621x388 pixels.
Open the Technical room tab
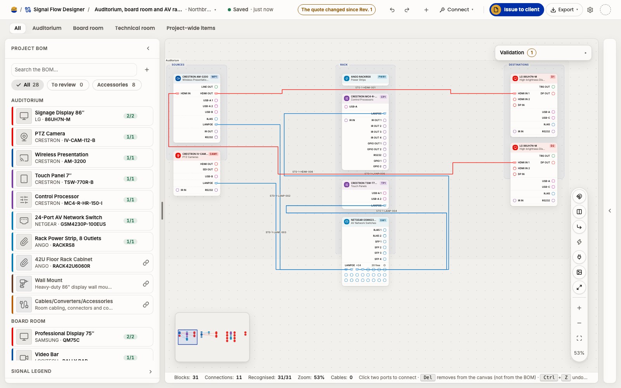[x=135, y=28]
